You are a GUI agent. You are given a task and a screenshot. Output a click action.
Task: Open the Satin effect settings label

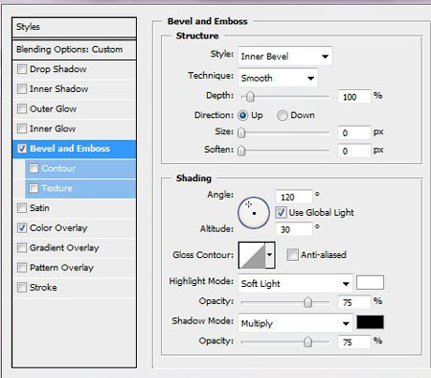(39, 208)
